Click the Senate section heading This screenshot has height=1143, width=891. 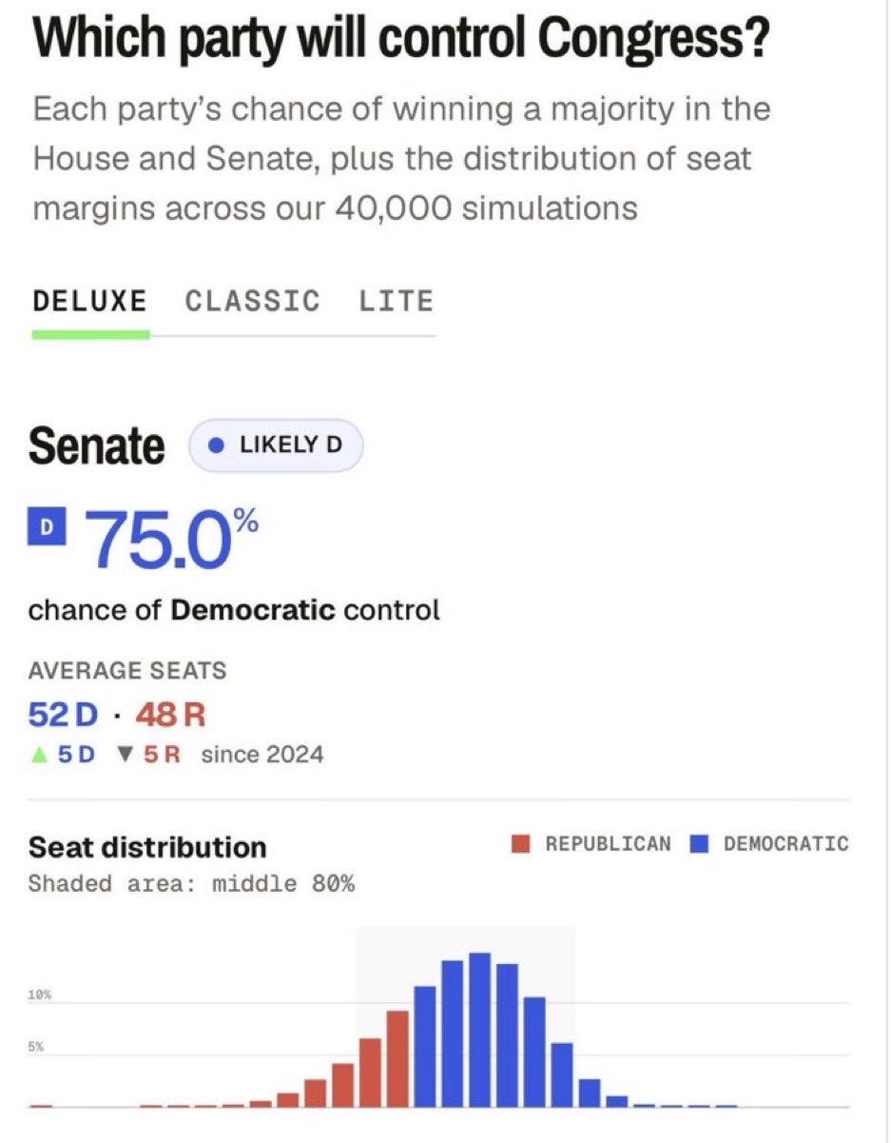click(97, 445)
